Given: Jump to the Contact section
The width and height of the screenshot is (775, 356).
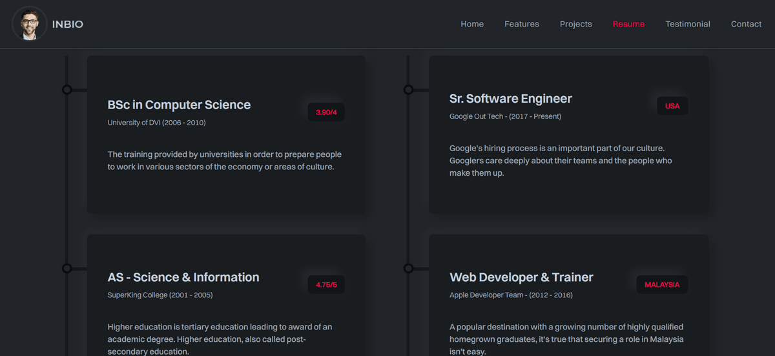Looking at the screenshot, I should pos(746,24).
